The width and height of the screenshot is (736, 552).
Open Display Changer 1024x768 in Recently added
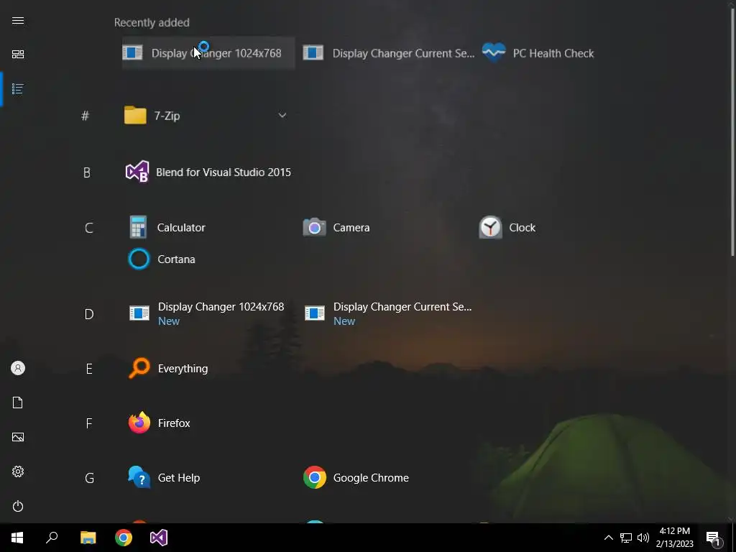click(x=208, y=53)
